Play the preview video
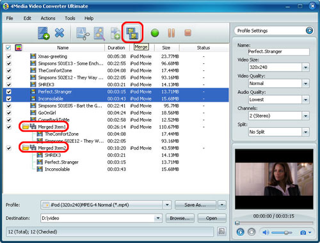 click(241, 232)
